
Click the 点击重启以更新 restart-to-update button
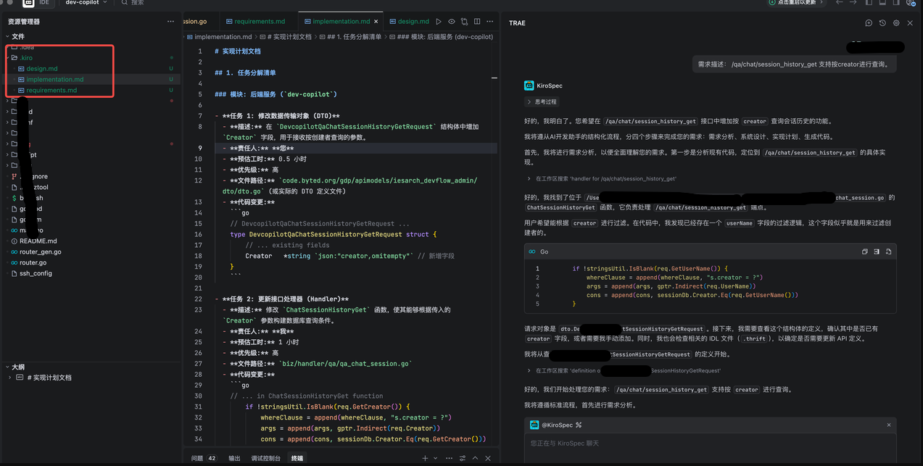(x=796, y=3)
